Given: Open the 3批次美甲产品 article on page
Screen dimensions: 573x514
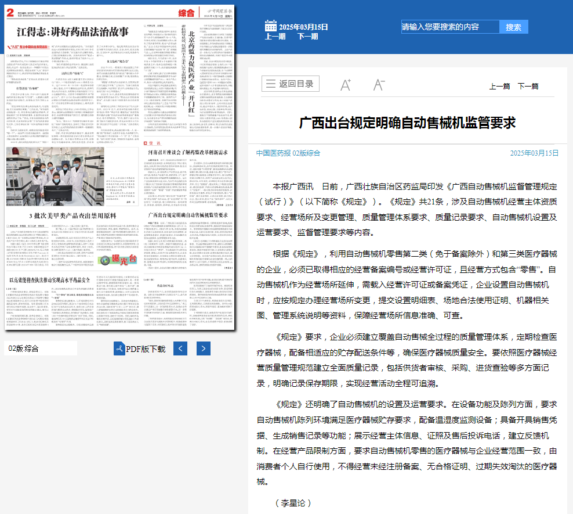Looking at the screenshot, I should coord(72,216).
